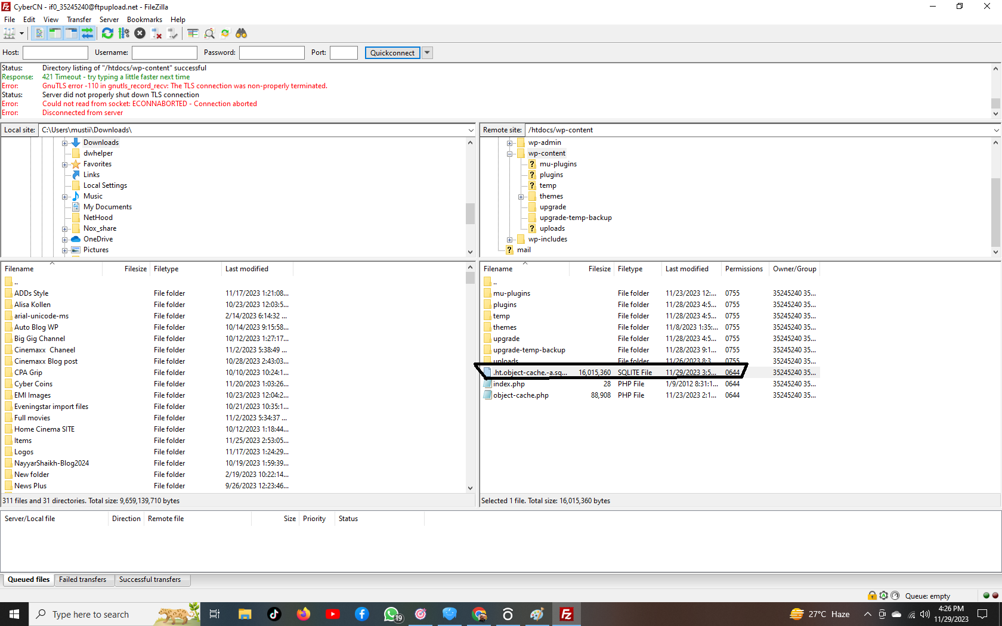Image resolution: width=1002 pixels, height=626 pixels.
Task: Toggle directory comparison
Action: point(209,33)
